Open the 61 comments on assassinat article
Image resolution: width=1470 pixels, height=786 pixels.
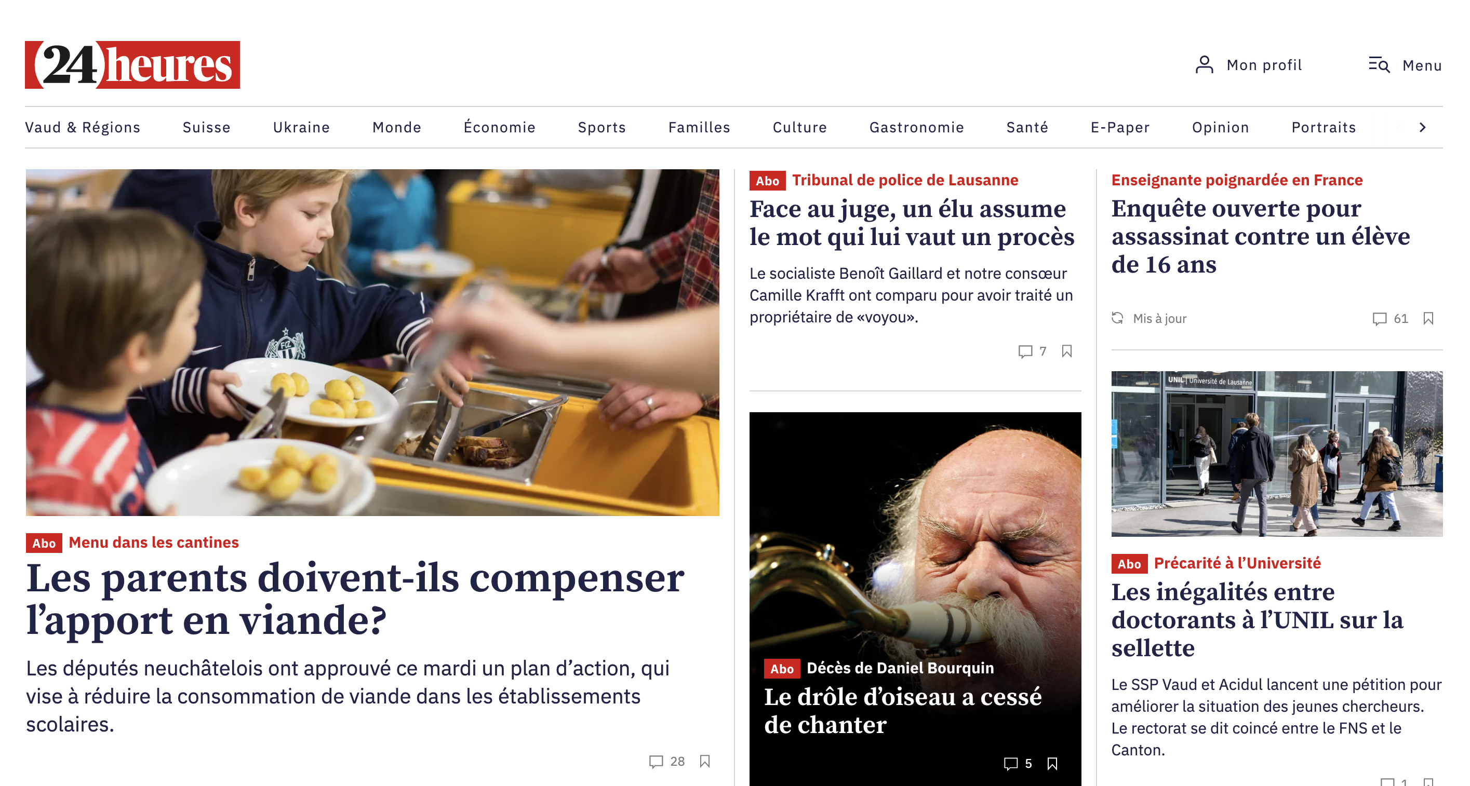(x=1390, y=318)
